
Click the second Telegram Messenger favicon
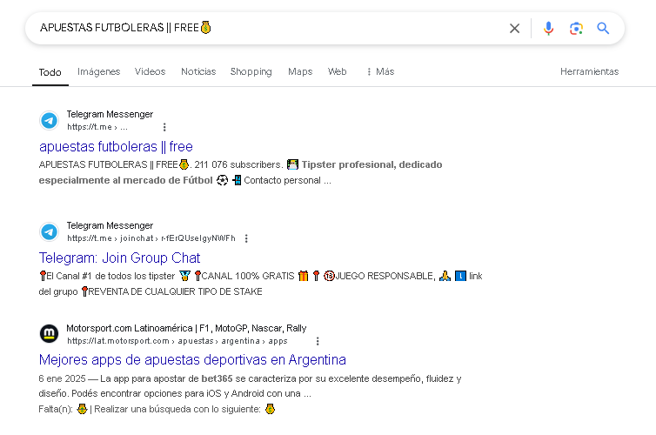49,231
